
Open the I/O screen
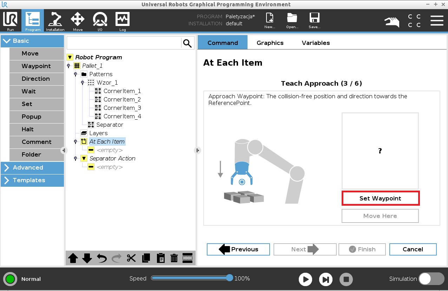click(100, 21)
